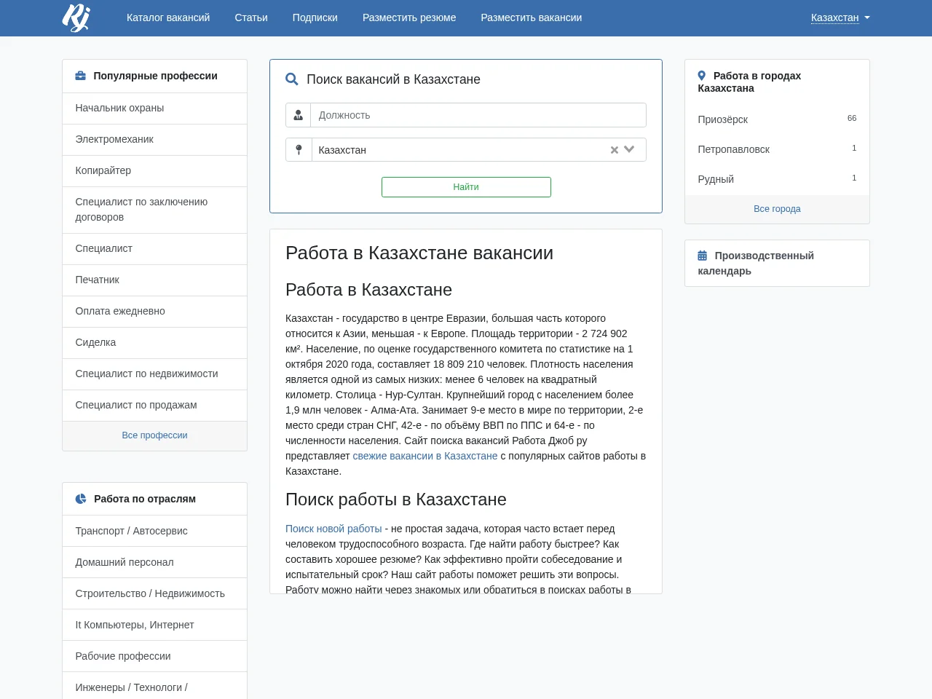Select Копирайтер profession
Image resolution: width=932 pixels, height=699 pixels.
[154, 170]
